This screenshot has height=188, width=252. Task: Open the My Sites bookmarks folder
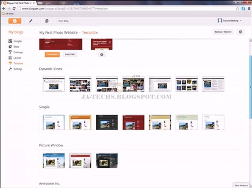(8, 14)
